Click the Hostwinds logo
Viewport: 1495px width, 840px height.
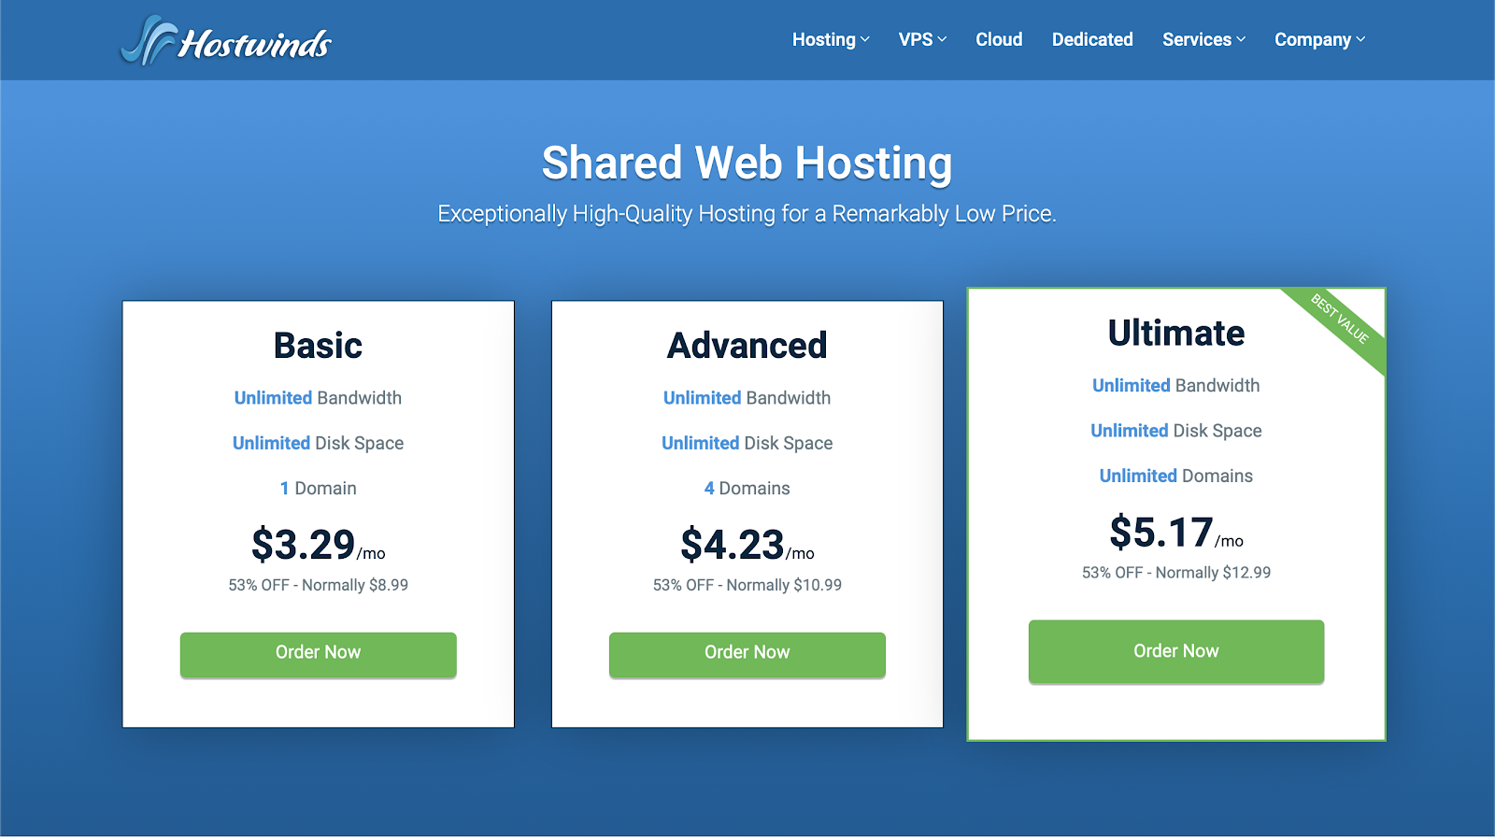pos(226,41)
